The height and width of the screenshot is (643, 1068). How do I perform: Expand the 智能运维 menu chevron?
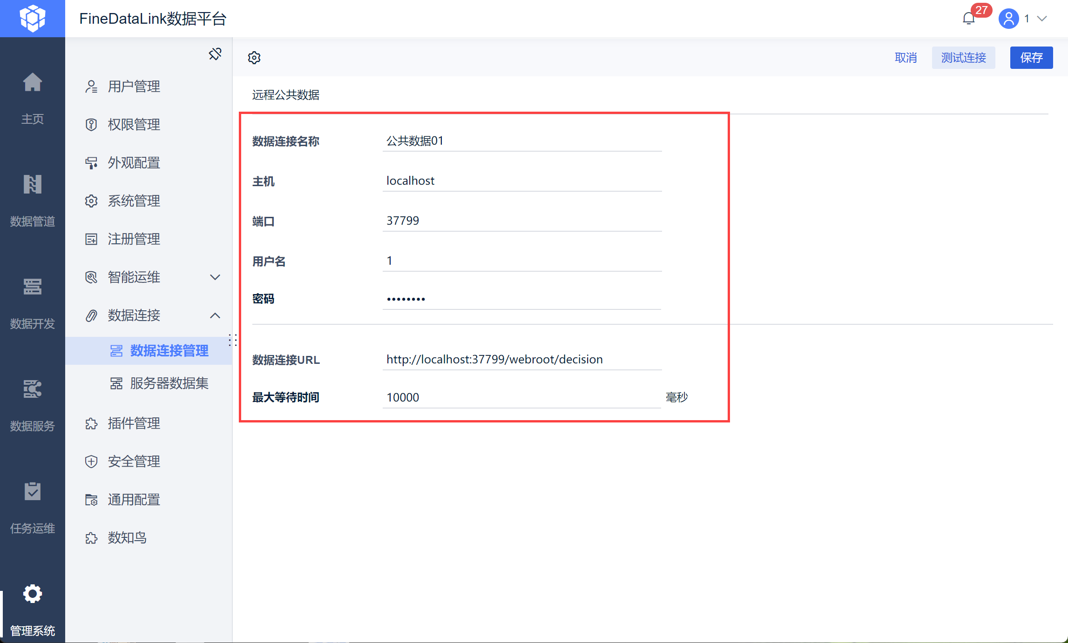click(215, 277)
